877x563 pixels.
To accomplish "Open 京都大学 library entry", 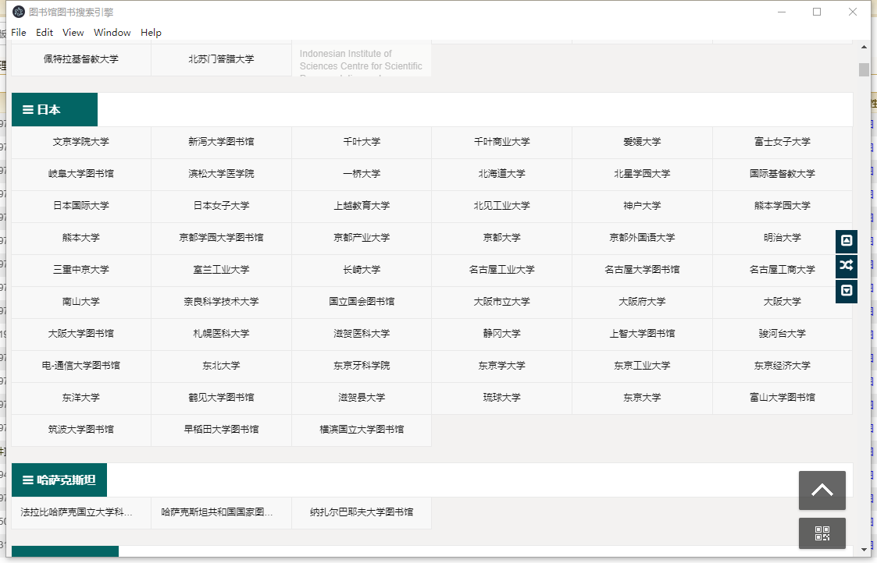I will 501,238.
